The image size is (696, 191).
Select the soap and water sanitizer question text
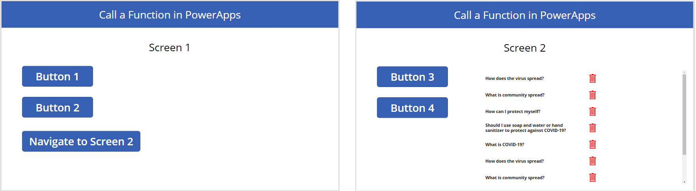coord(525,128)
